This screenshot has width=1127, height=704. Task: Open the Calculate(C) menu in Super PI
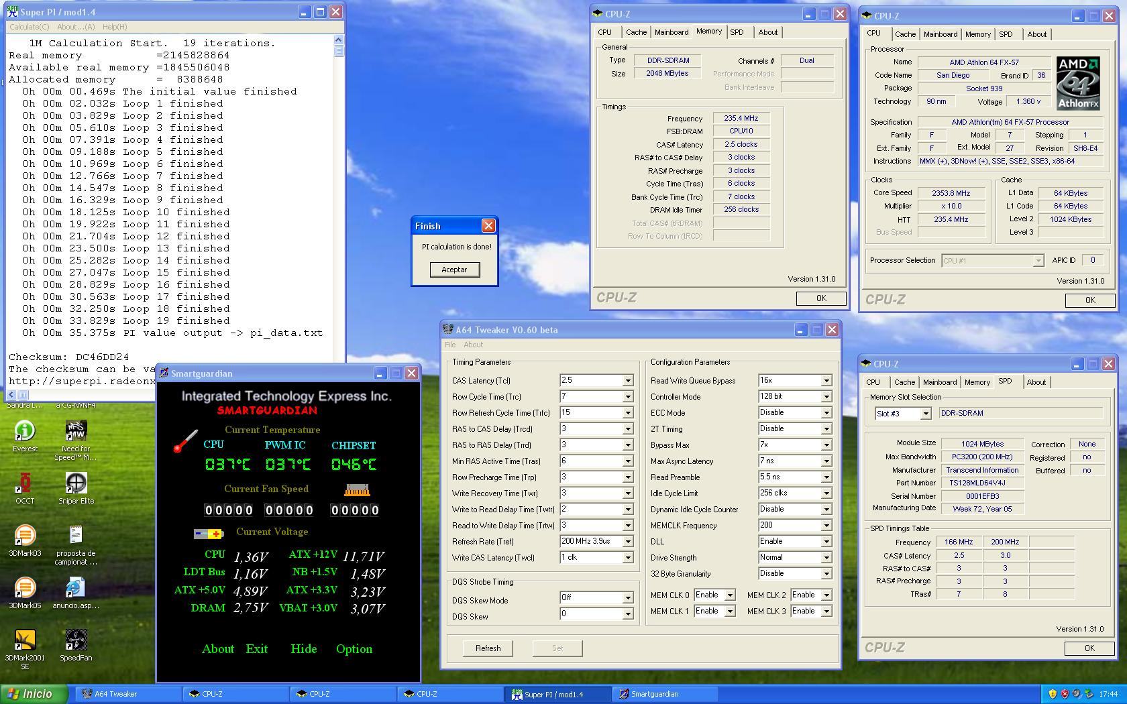pos(29,27)
